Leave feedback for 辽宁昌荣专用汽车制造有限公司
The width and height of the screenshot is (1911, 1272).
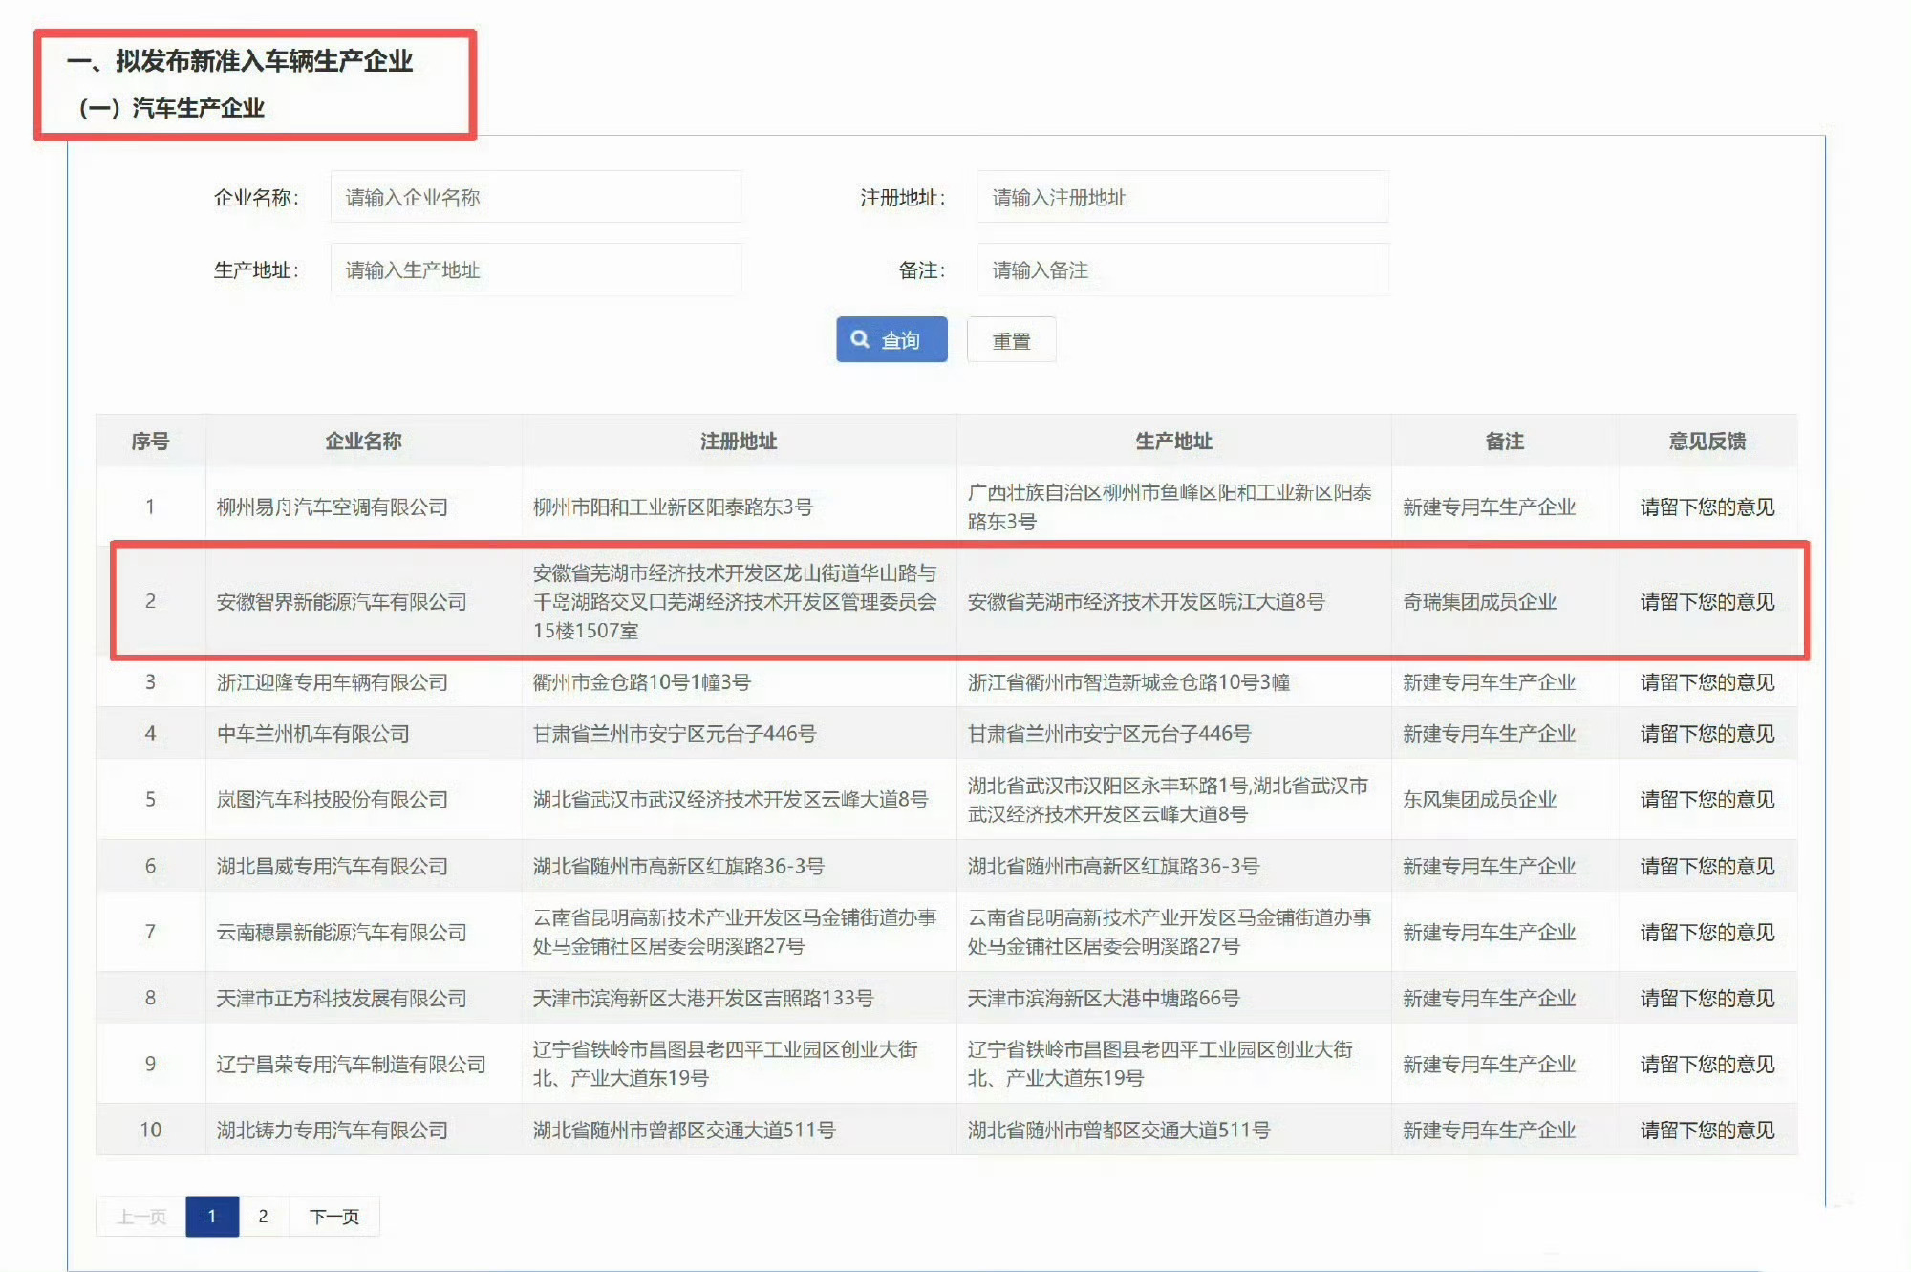[x=1707, y=1064]
